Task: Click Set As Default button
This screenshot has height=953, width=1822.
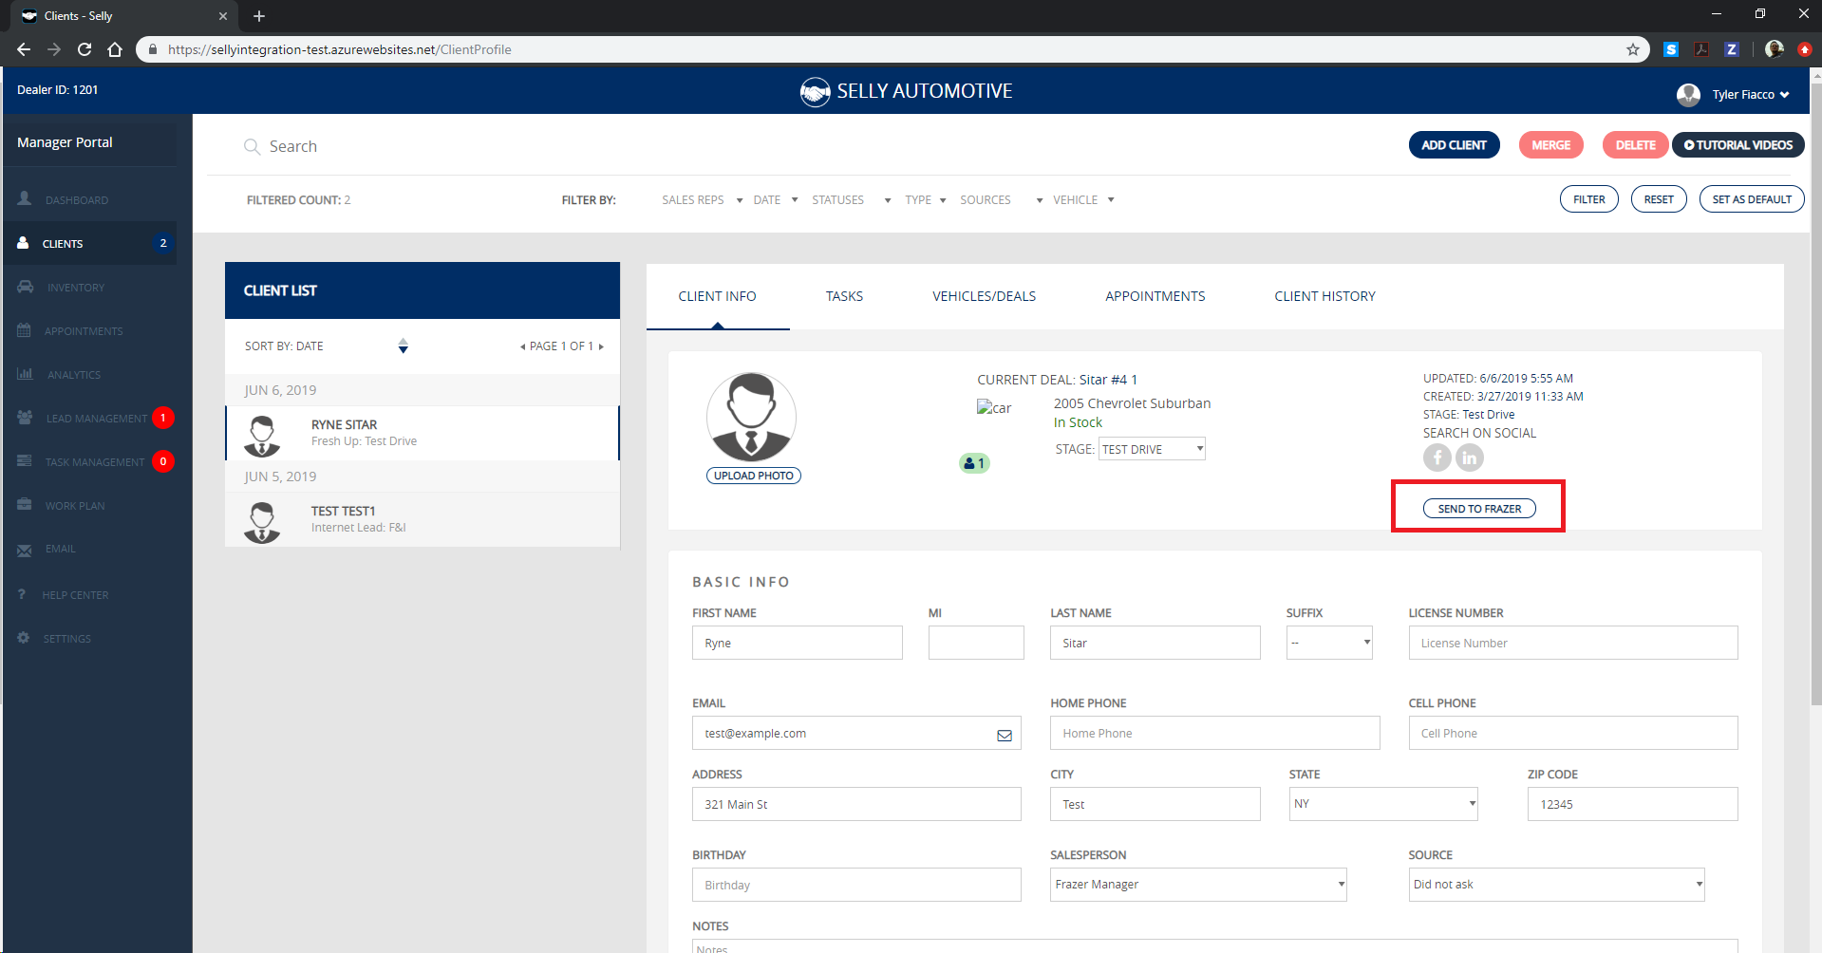Action: coord(1752,199)
